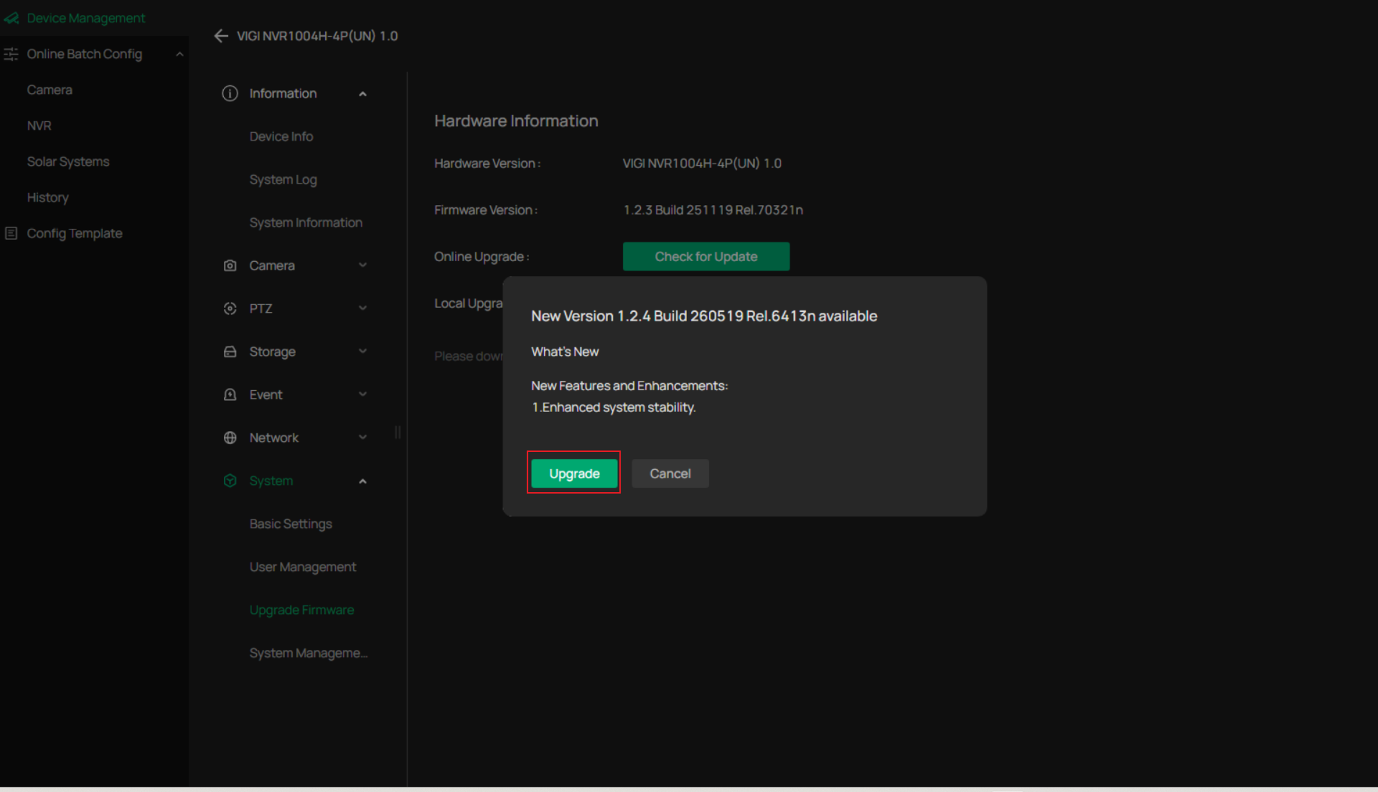Cancel the firmware upgrade dialog
The image size is (1378, 792).
(x=670, y=474)
